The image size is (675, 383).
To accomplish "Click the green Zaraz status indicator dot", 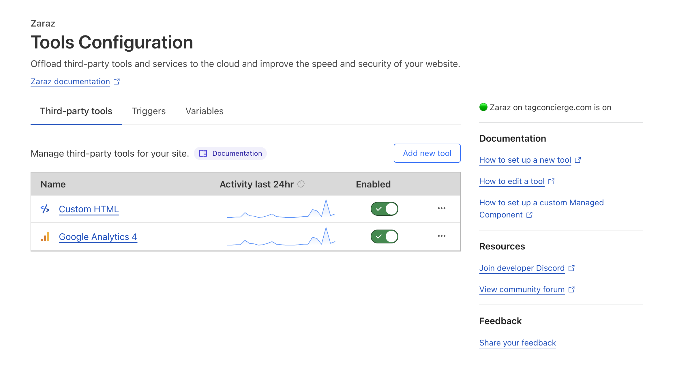I will click(483, 107).
